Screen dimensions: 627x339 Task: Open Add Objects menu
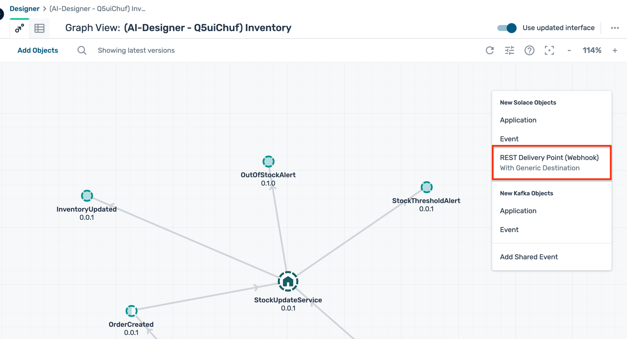click(x=38, y=50)
